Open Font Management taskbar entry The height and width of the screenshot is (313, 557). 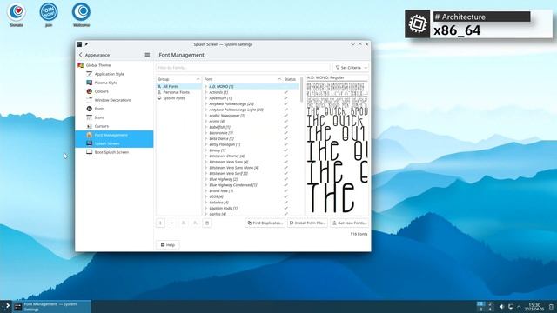tap(52, 307)
